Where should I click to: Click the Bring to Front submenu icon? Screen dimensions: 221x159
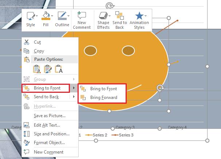click(83, 89)
